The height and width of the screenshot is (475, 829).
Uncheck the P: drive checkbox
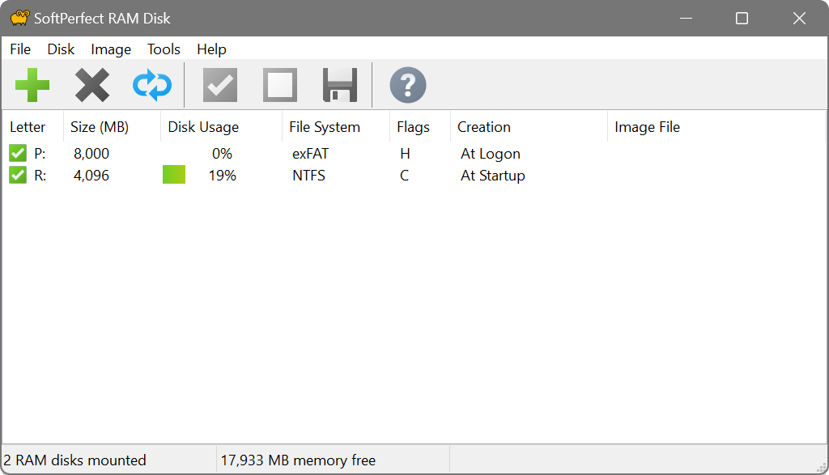[x=18, y=153]
